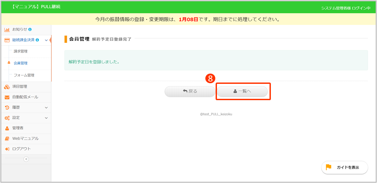
Task: Click the 自動配信メール envelope icon
Action: click(7, 97)
